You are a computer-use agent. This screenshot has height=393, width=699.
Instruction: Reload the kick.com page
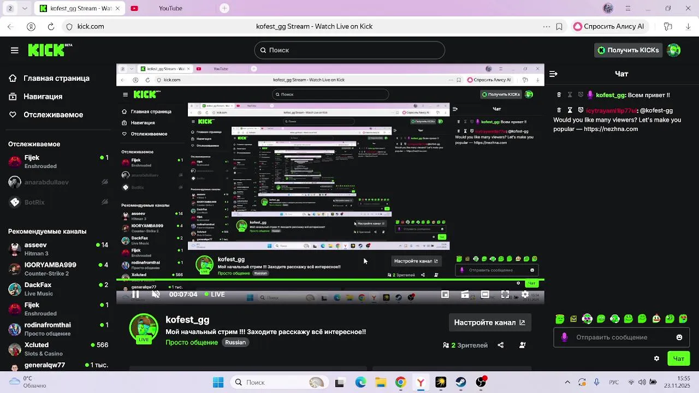[x=51, y=26]
